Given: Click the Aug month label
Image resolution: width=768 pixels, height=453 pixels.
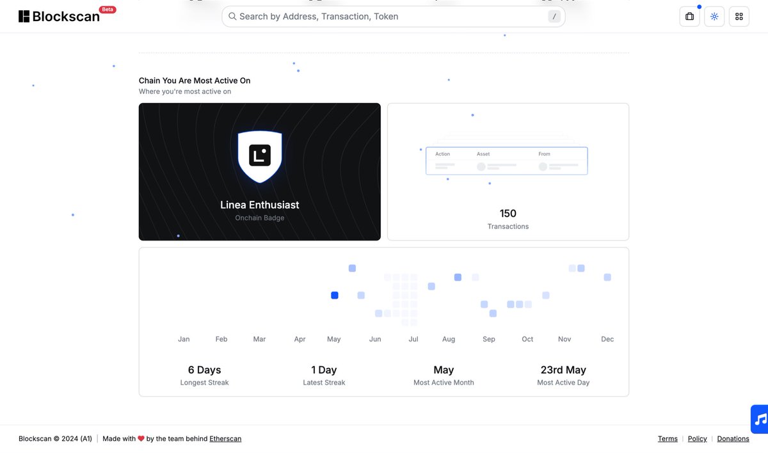Looking at the screenshot, I should pos(449,339).
